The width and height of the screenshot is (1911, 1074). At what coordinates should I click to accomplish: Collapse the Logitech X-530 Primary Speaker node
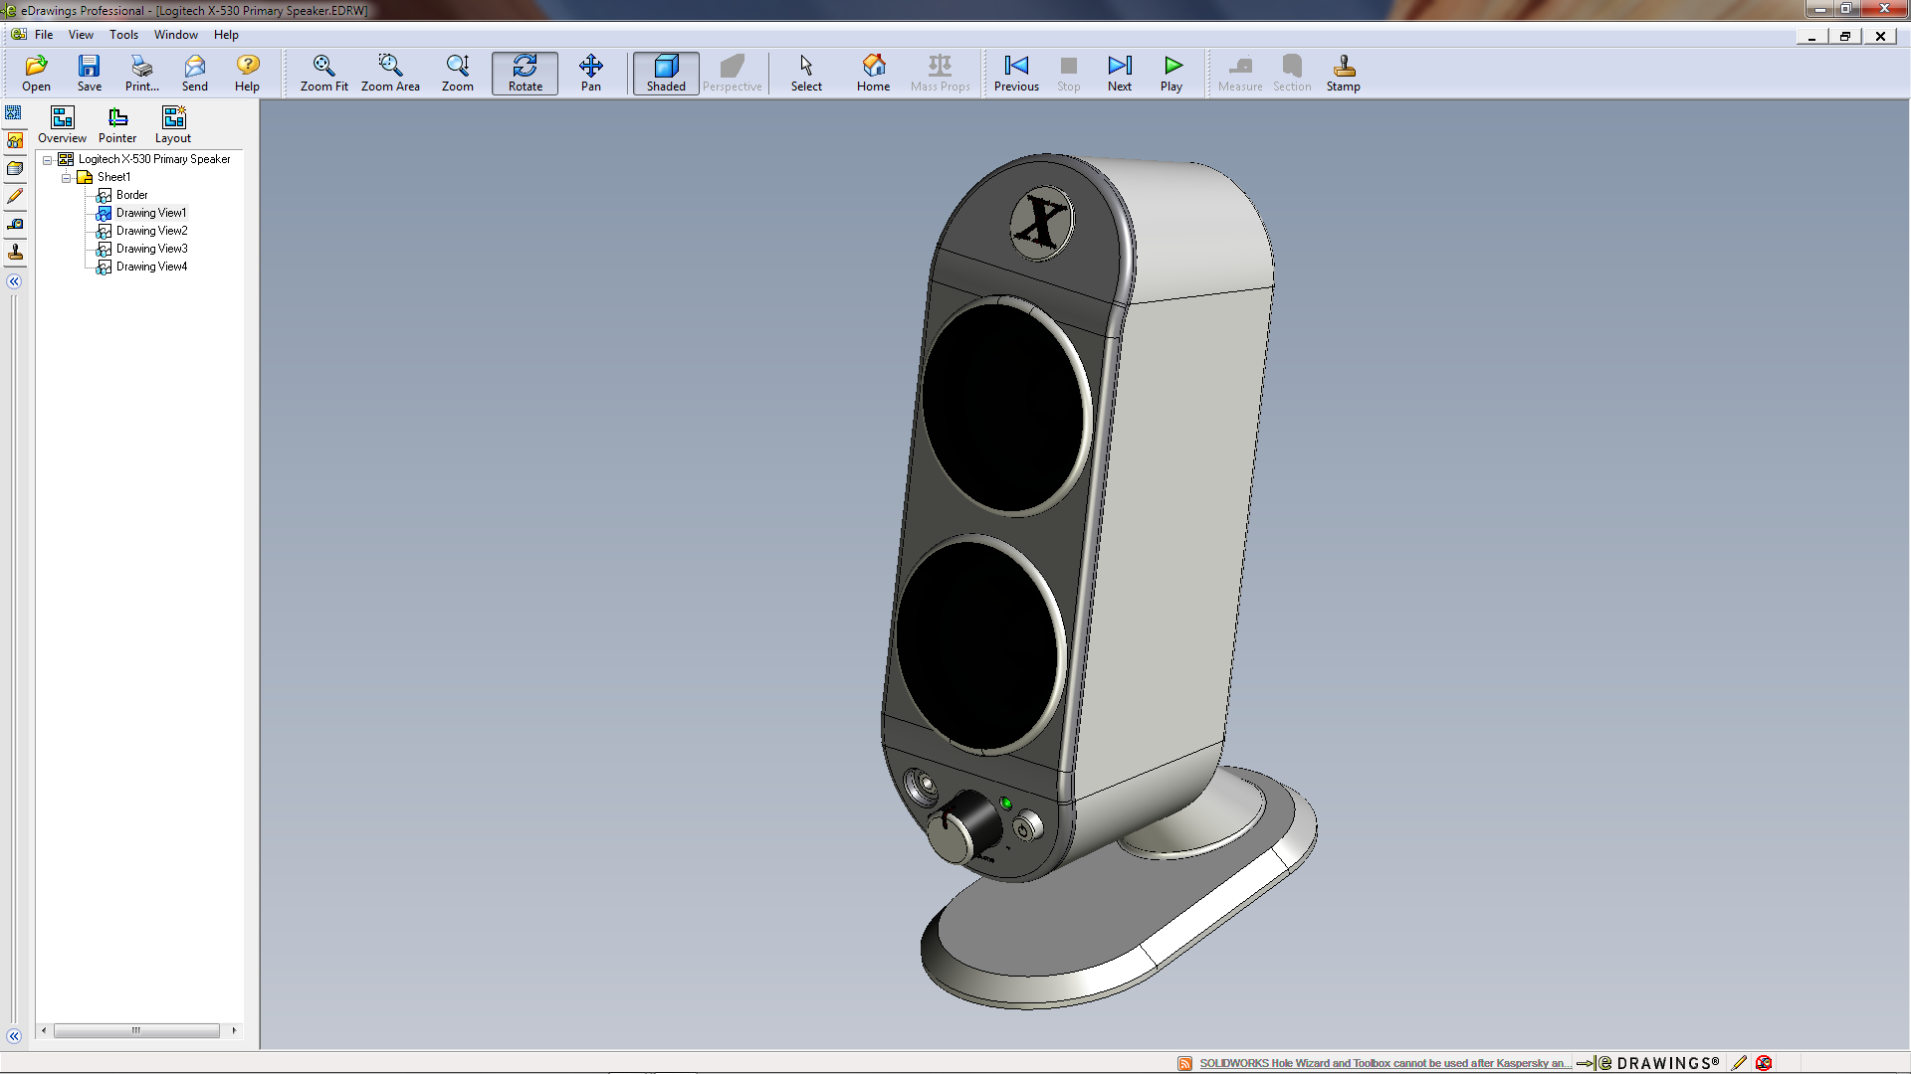click(x=47, y=160)
